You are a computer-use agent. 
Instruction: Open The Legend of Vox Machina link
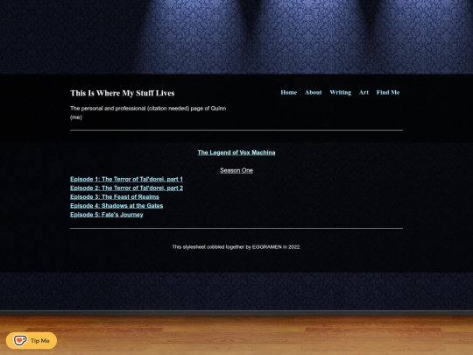click(x=236, y=153)
